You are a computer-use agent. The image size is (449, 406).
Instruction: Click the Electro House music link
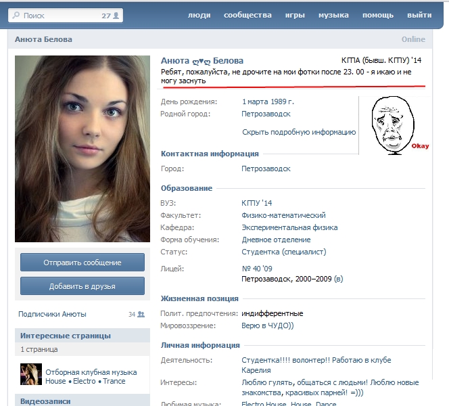click(264, 403)
